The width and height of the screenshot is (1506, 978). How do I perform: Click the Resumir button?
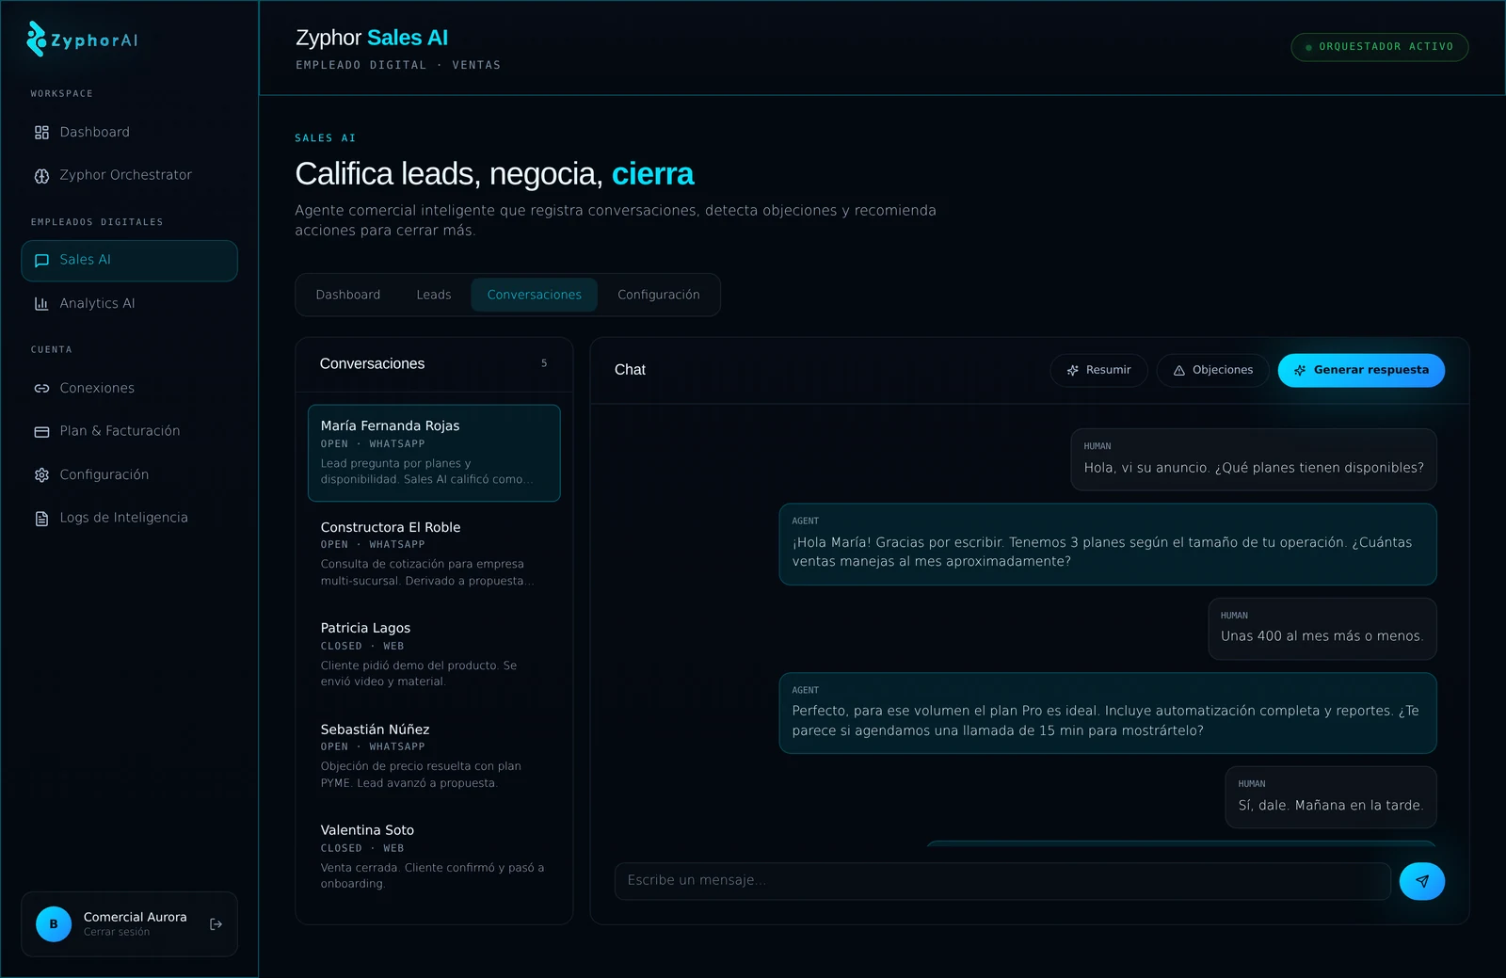click(x=1098, y=370)
